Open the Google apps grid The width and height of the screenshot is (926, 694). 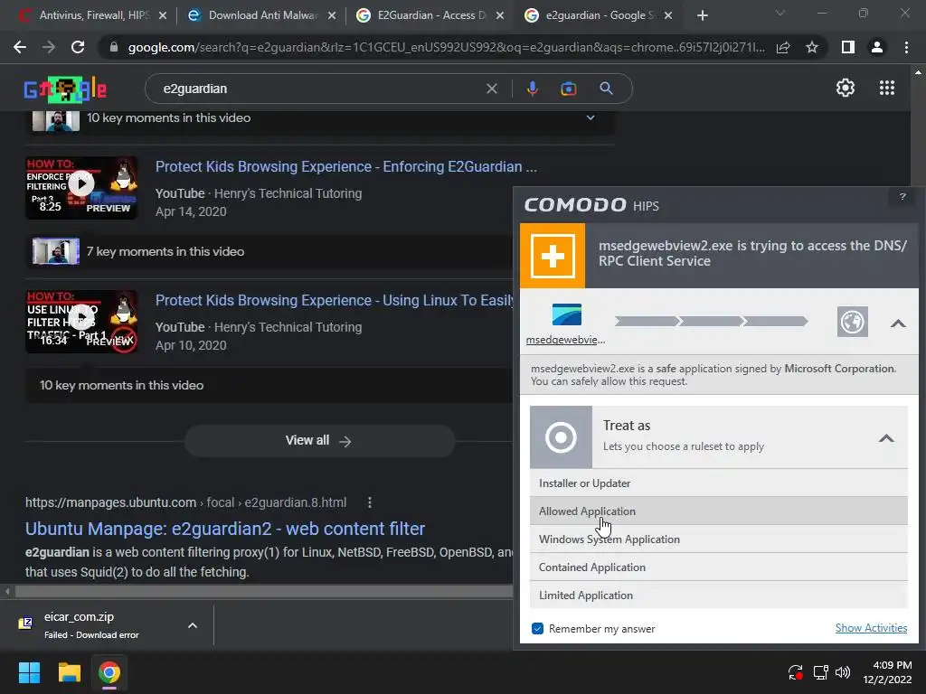pos(886,88)
